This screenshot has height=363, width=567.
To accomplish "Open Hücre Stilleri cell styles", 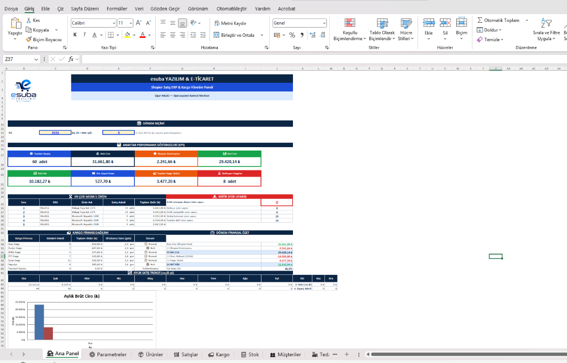I will pyautogui.click(x=405, y=29).
